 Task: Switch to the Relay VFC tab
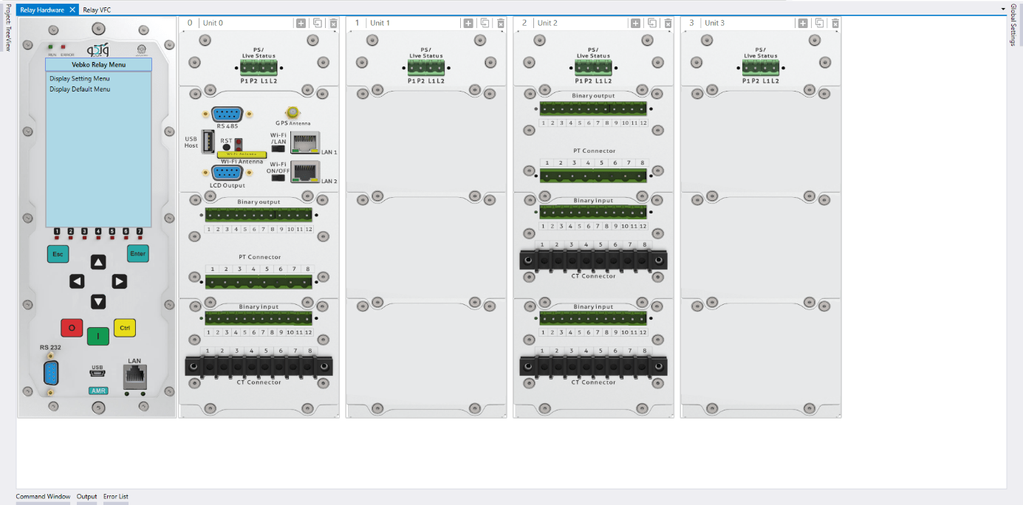coord(97,10)
